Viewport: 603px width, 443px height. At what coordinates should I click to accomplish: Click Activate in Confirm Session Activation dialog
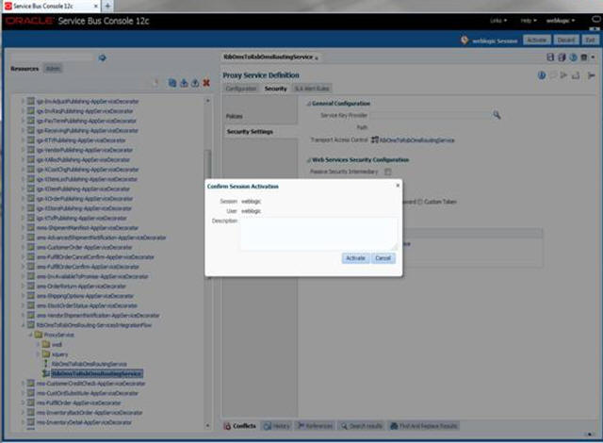355,258
